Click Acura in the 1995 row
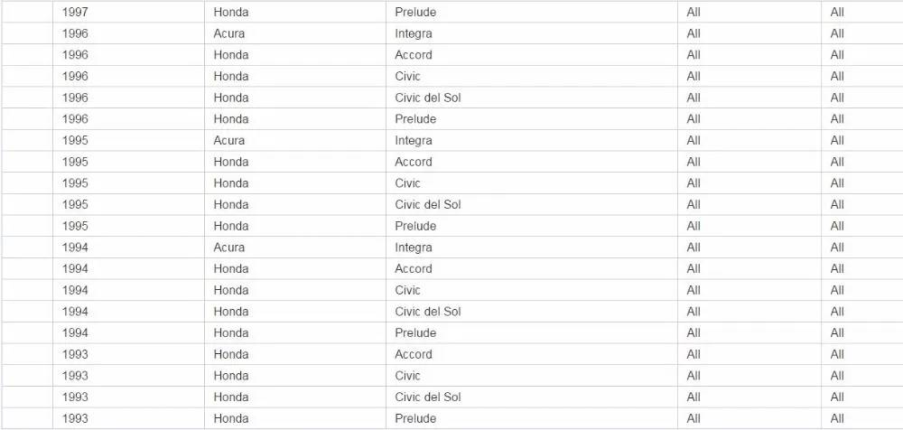The width and height of the screenshot is (903, 430). tap(228, 141)
